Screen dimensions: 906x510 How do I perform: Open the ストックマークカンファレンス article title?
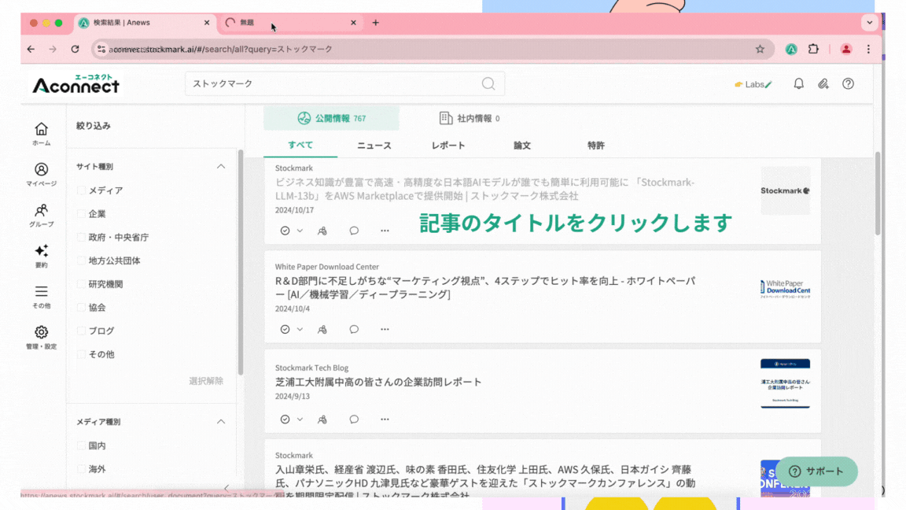click(485, 482)
